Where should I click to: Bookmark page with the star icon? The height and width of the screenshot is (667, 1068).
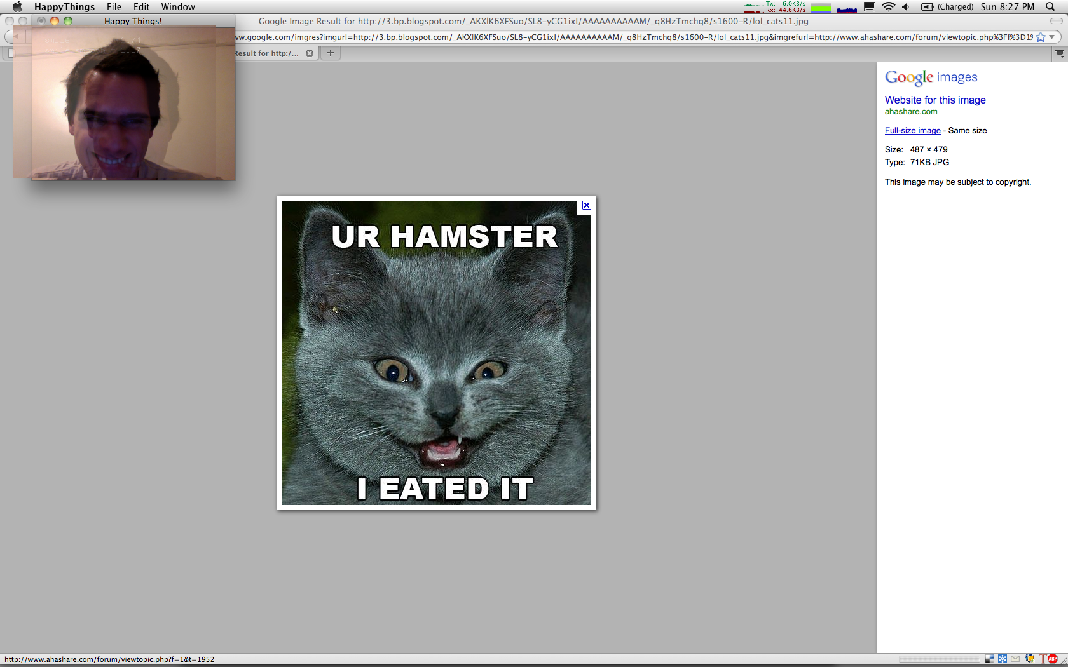(1041, 37)
